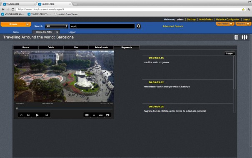The image size is (252, 158).
Task: Mute the video volume
Action: (101, 115)
